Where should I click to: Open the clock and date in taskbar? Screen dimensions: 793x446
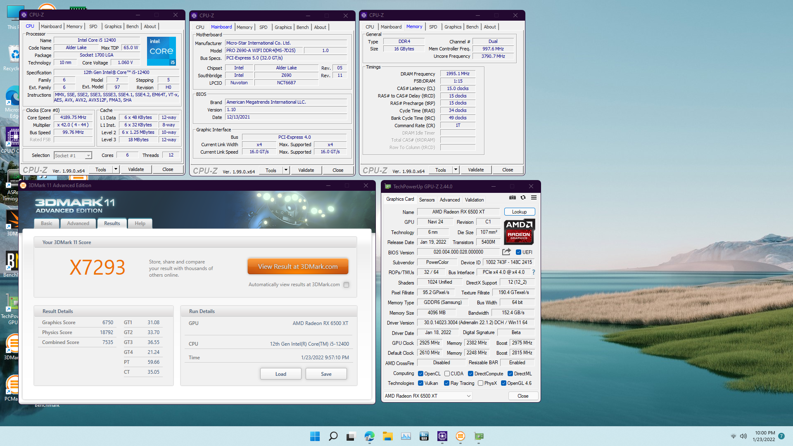tap(765, 436)
